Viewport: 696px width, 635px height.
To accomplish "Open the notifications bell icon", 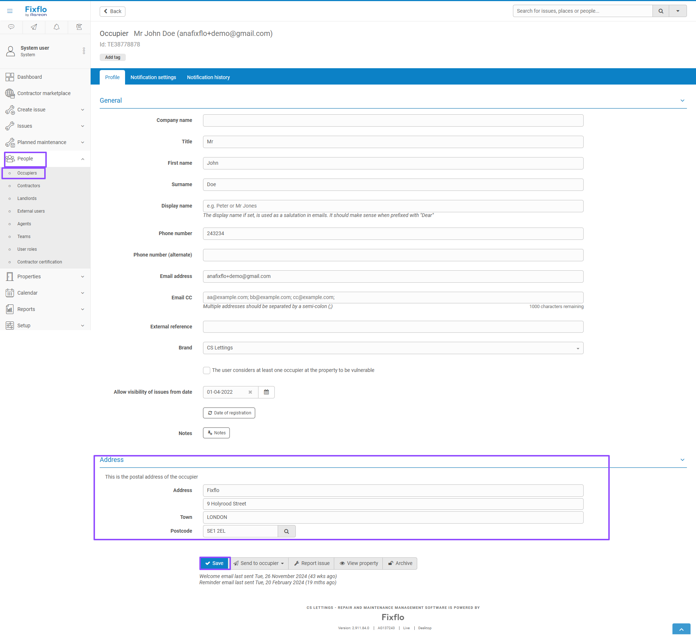I will pyautogui.click(x=57, y=27).
